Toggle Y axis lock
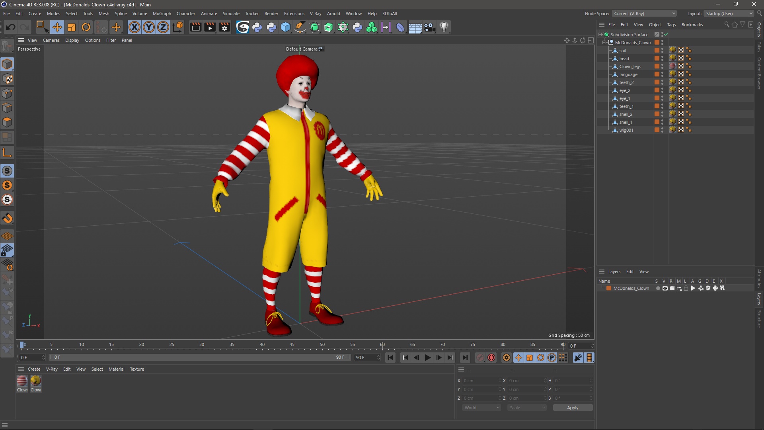This screenshot has width=764, height=430. click(x=149, y=27)
